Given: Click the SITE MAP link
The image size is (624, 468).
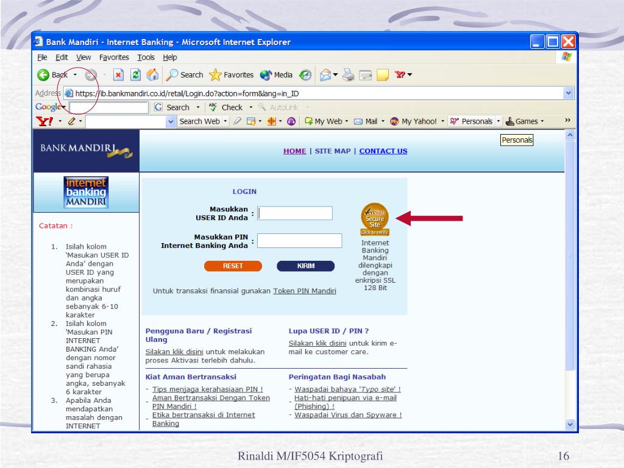Looking at the screenshot, I should point(333,151).
